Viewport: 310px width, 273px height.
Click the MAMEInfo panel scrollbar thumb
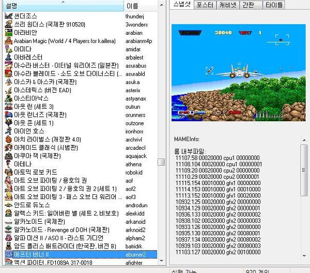pos(304,170)
